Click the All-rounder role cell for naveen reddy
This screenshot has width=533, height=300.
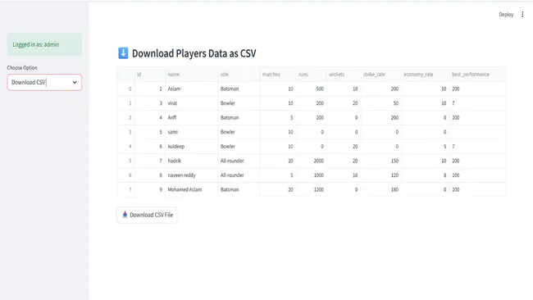239,175
